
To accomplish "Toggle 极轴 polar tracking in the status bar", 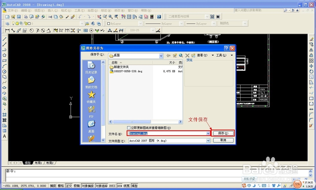I will (x=76, y=186).
